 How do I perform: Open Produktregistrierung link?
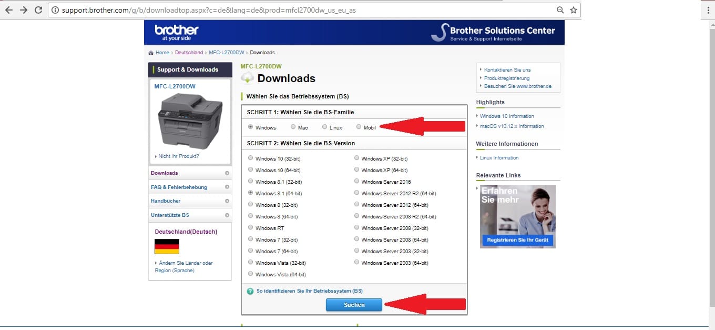[x=507, y=78]
